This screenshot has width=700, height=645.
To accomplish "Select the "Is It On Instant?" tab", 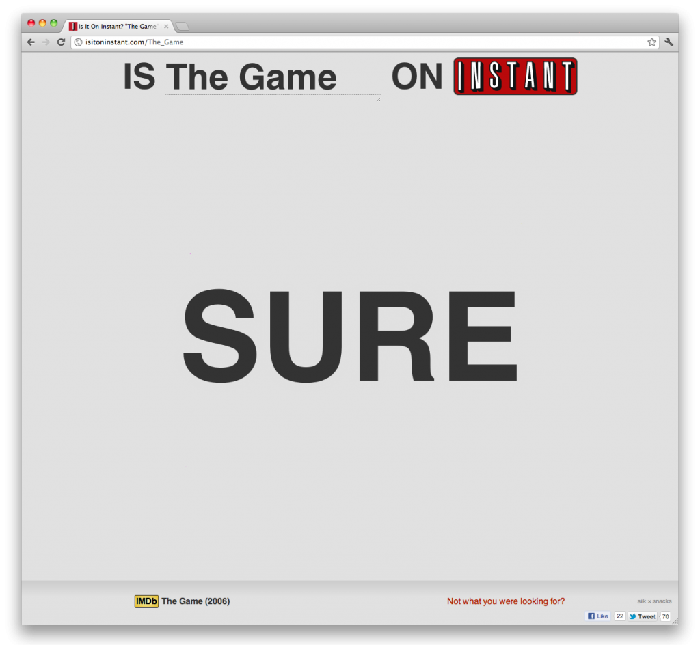I will pos(116,26).
